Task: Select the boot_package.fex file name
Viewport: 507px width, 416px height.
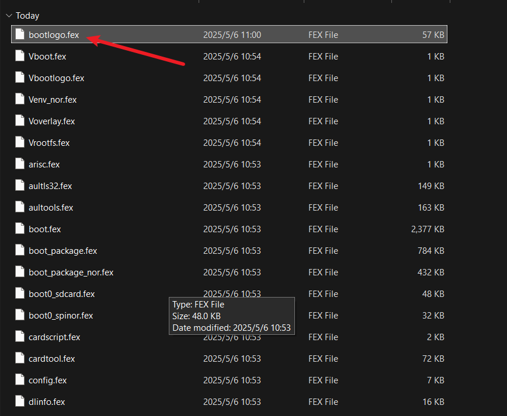Action: pos(62,251)
